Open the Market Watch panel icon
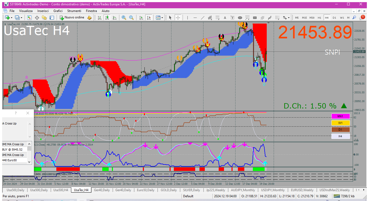The width and height of the screenshot is (369, 201). [x=29, y=18]
